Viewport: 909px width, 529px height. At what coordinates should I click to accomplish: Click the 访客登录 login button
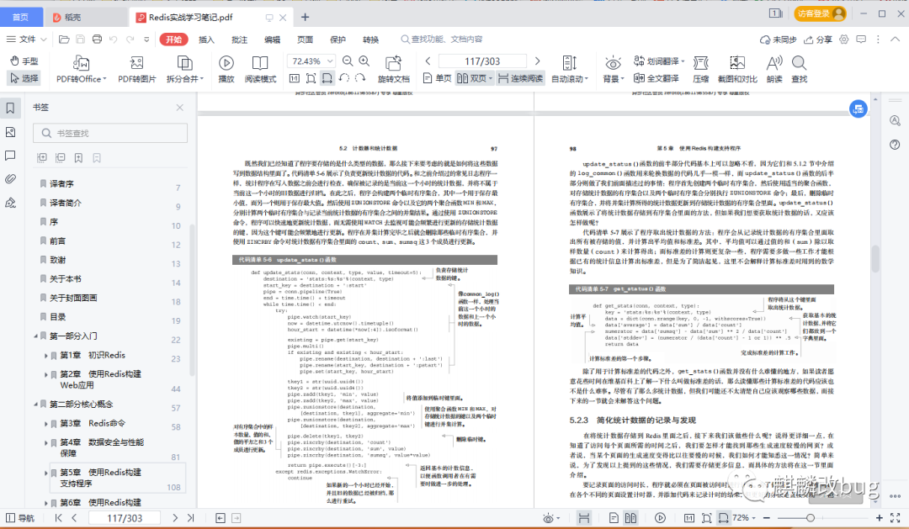[x=820, y=13]
